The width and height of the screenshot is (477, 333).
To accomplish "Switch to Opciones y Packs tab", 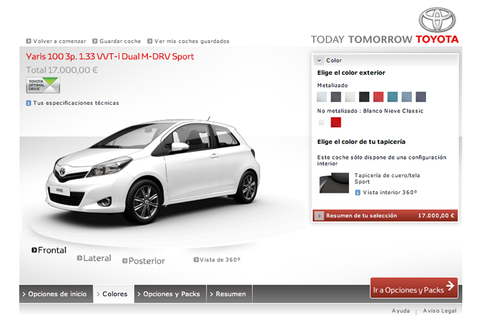I will (170, 294).
